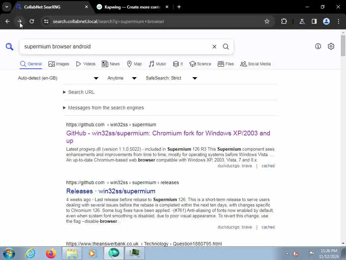This screenshot has width=346, height=260.
Task: Click into the search query field
Action: [x=115, y=47]
